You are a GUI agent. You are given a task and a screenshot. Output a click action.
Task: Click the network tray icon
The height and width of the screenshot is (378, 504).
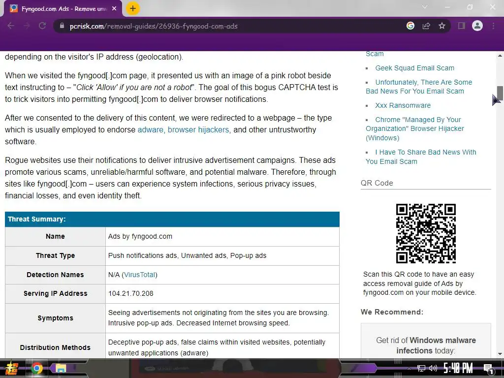(x=421, y=368)
